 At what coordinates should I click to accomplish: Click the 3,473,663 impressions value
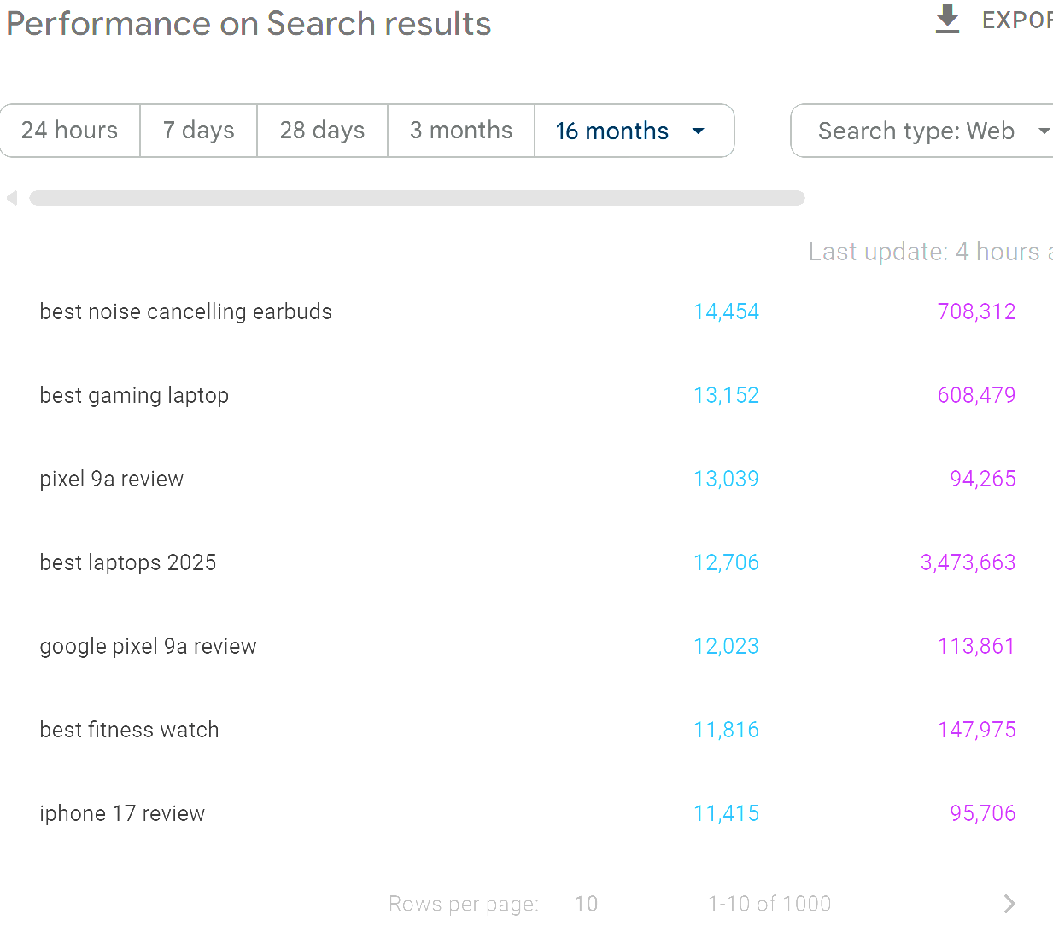968,562
